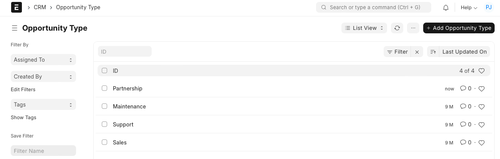This screenshot has width=500, height=159.
Task: Switch views using List View dropdown
Action: click(364, 28)
